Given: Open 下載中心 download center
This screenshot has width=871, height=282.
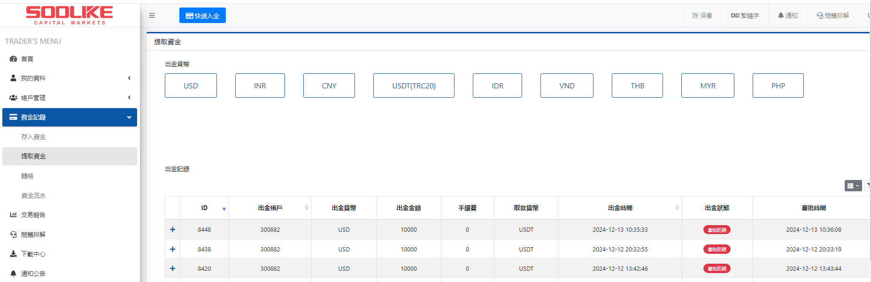Looking at the screenshot, I should point(33,254).
